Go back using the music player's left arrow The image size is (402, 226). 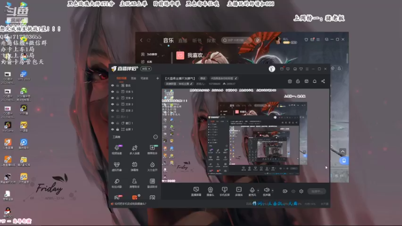(x=141, y=40)
